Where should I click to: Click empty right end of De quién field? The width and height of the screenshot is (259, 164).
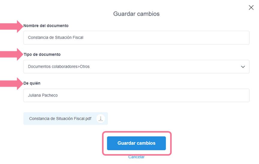[x=210, y=95]
